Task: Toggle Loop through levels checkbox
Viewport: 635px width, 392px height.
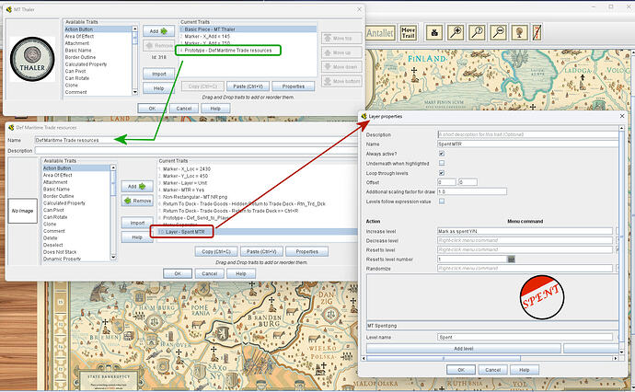Action: point(442,172)
